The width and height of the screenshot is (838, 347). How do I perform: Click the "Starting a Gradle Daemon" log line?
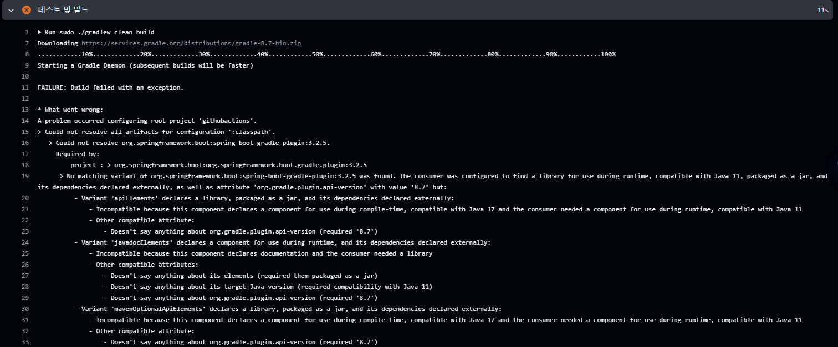pos(145,65)
